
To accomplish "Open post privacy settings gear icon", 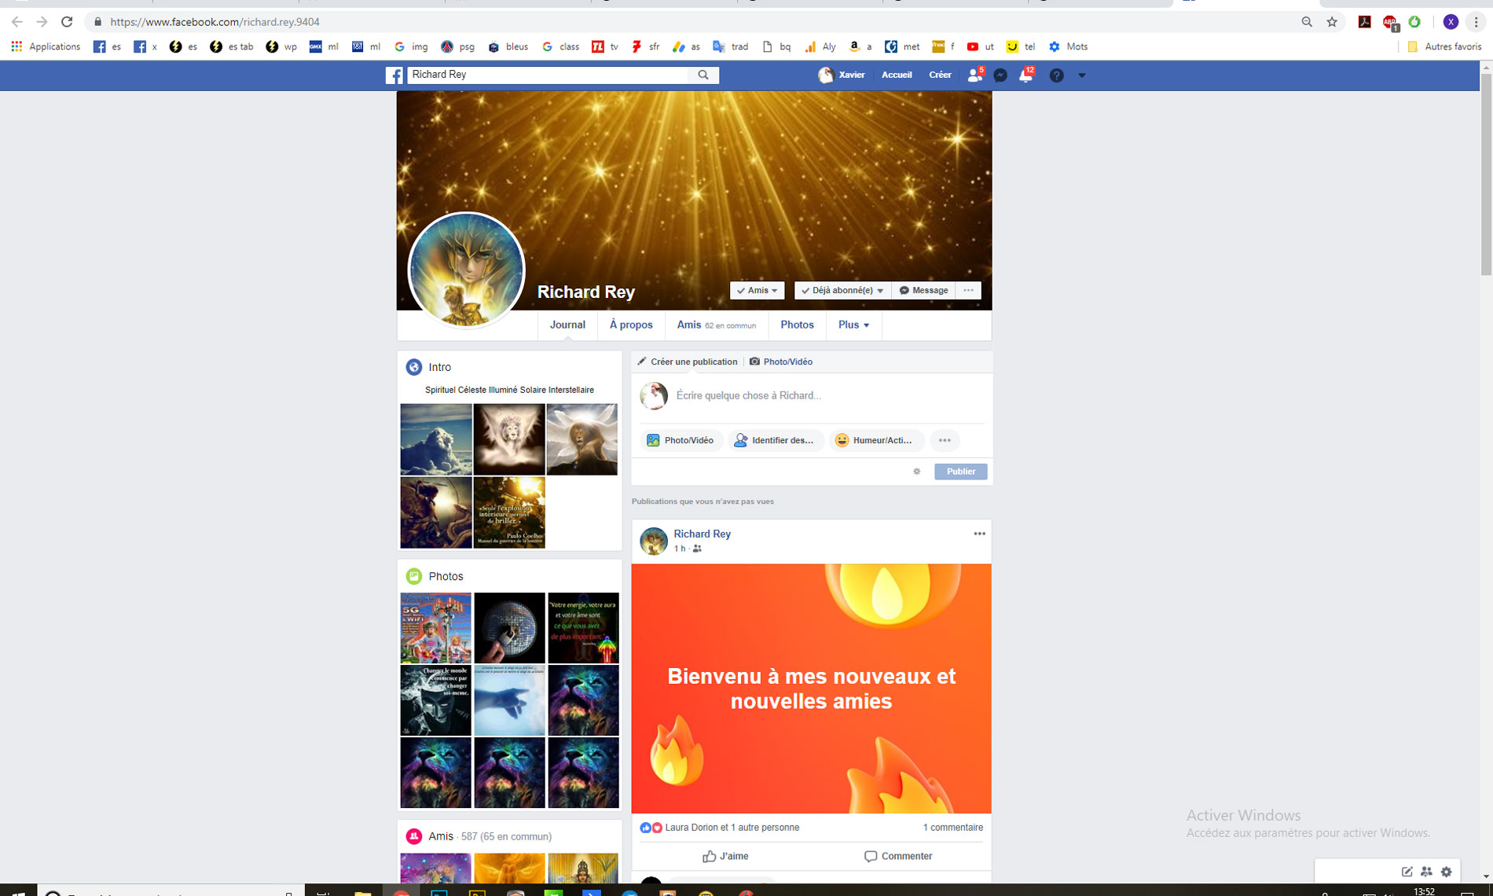I will pos(916,472).
